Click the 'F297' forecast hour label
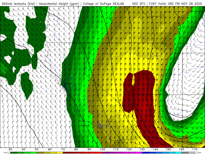Image resolution: width=205 pixels, height=154 pixels. 153,4
